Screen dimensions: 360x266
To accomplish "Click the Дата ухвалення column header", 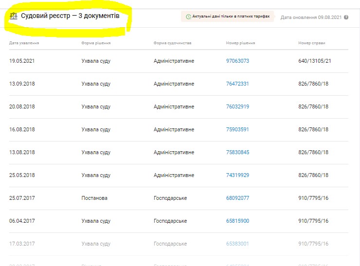I will click(x=24, y=43).
